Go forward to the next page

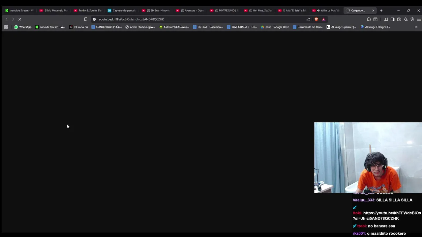pos(13,19)
